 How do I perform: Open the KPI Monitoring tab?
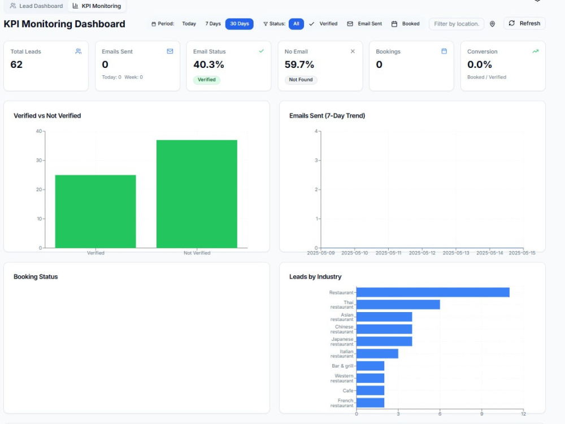tap(97, 6)
